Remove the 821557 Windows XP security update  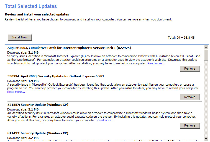click(x=189, y=125)
